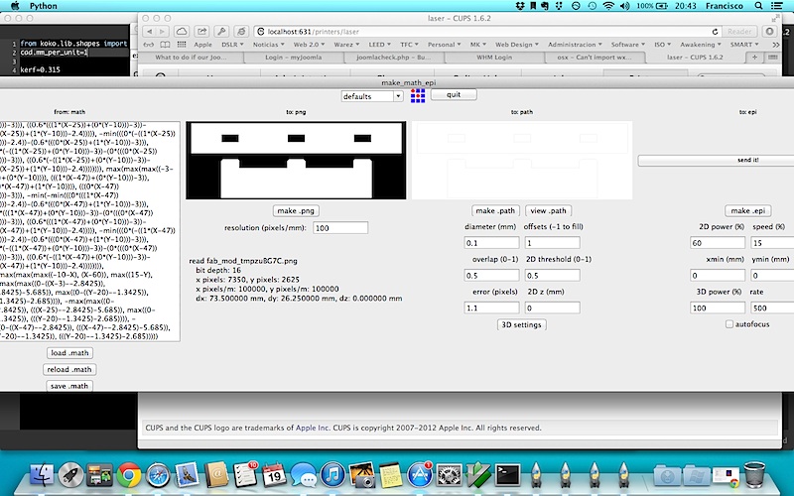
Task: Open Messages speech bubble icon in the Dock
Action: pos(304,475)
